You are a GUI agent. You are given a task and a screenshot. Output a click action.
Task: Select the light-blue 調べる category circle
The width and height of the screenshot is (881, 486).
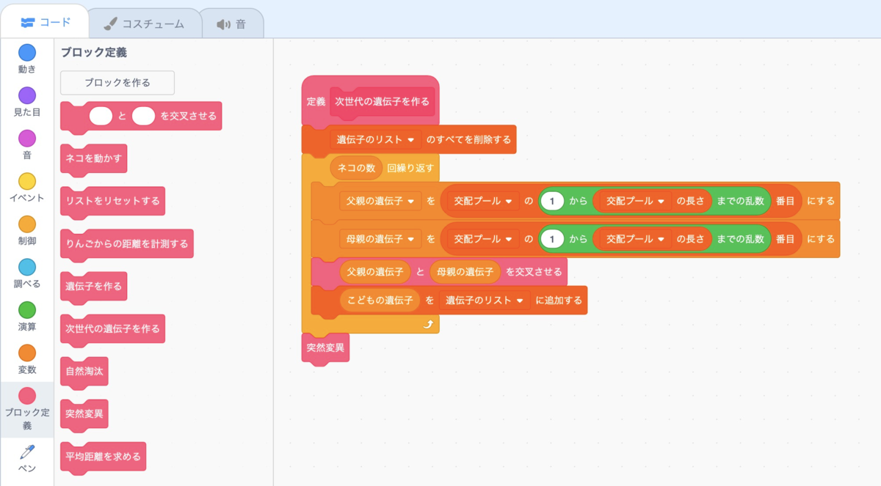27,267
